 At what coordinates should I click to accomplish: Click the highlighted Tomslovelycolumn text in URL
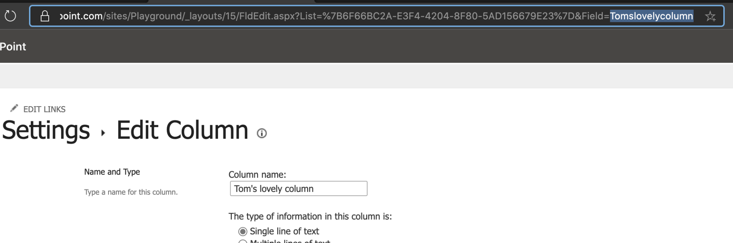[651, 16]
